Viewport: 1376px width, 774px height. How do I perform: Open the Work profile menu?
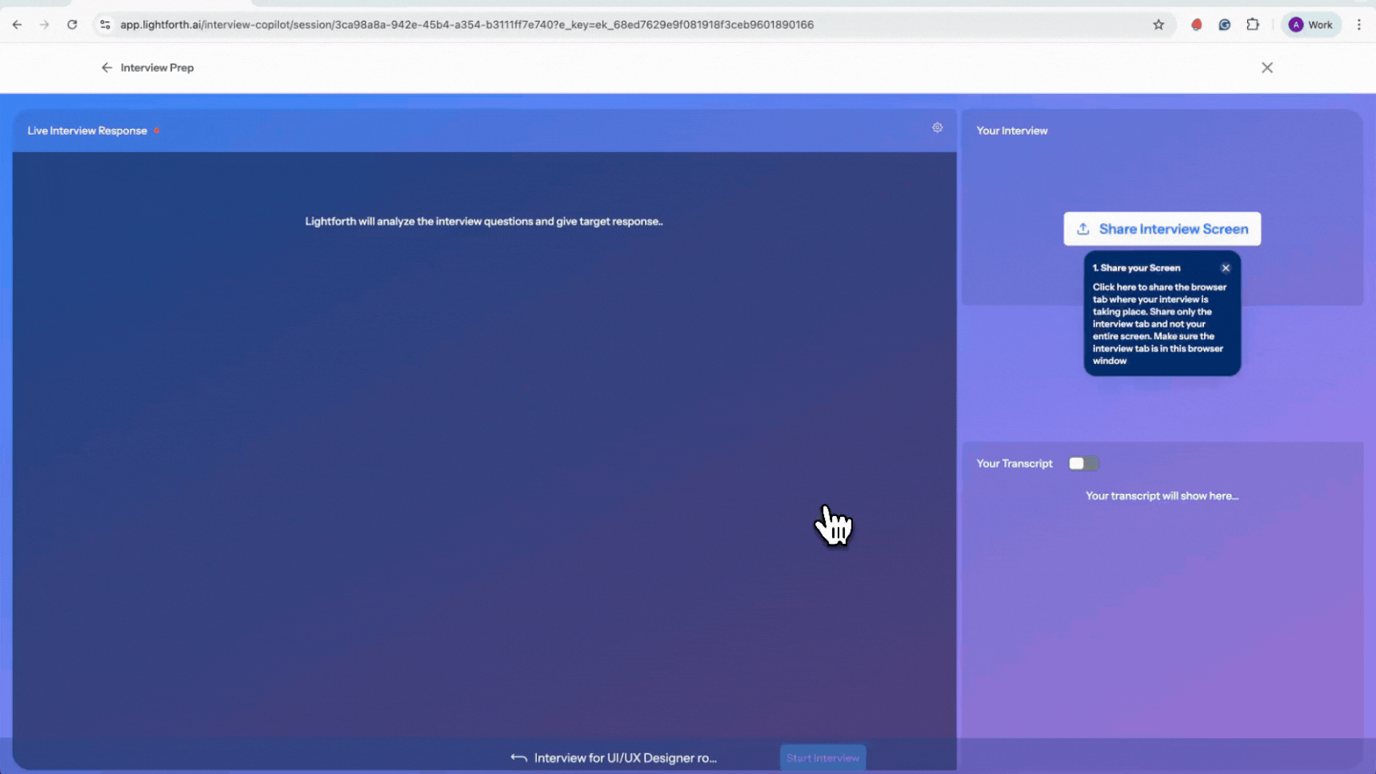coord(1311,24)
